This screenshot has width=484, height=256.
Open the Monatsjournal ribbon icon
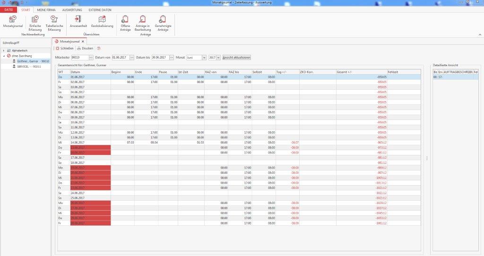(13, 22)
